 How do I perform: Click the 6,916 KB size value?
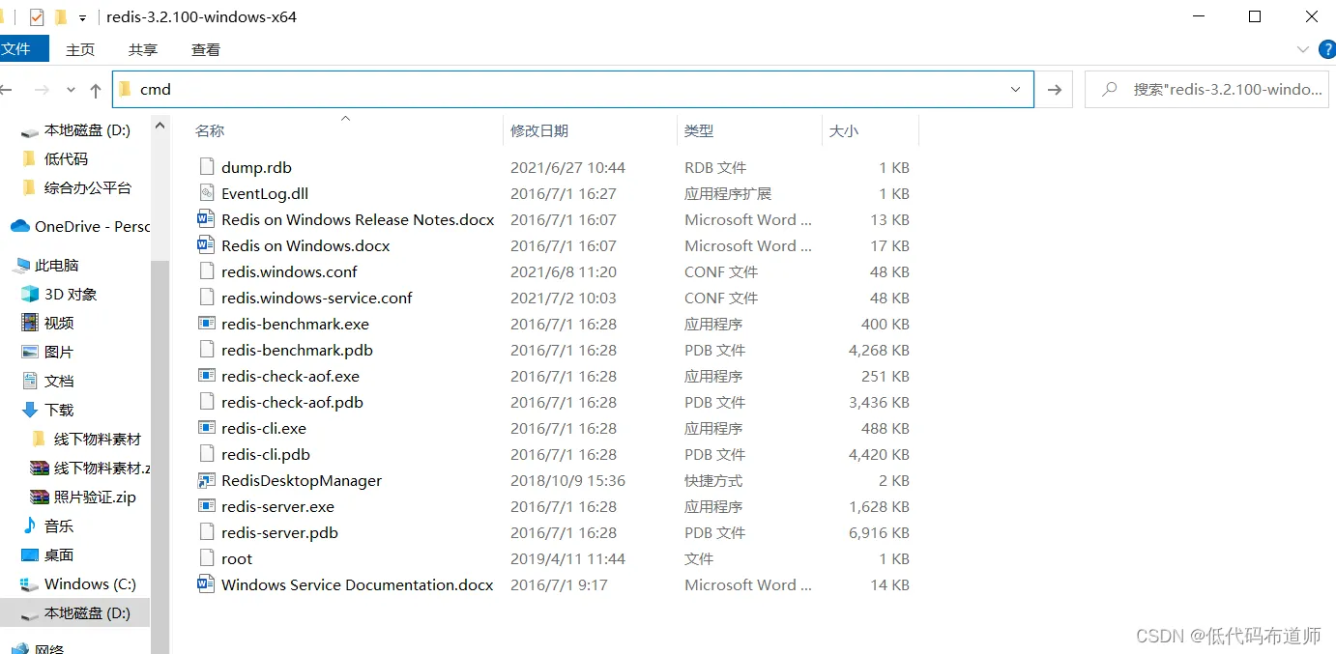879,532
